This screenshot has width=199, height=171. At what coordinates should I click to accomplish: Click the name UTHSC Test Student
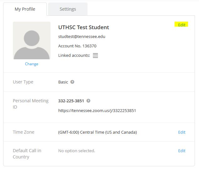pyautogui.click(x=83, y=27)
